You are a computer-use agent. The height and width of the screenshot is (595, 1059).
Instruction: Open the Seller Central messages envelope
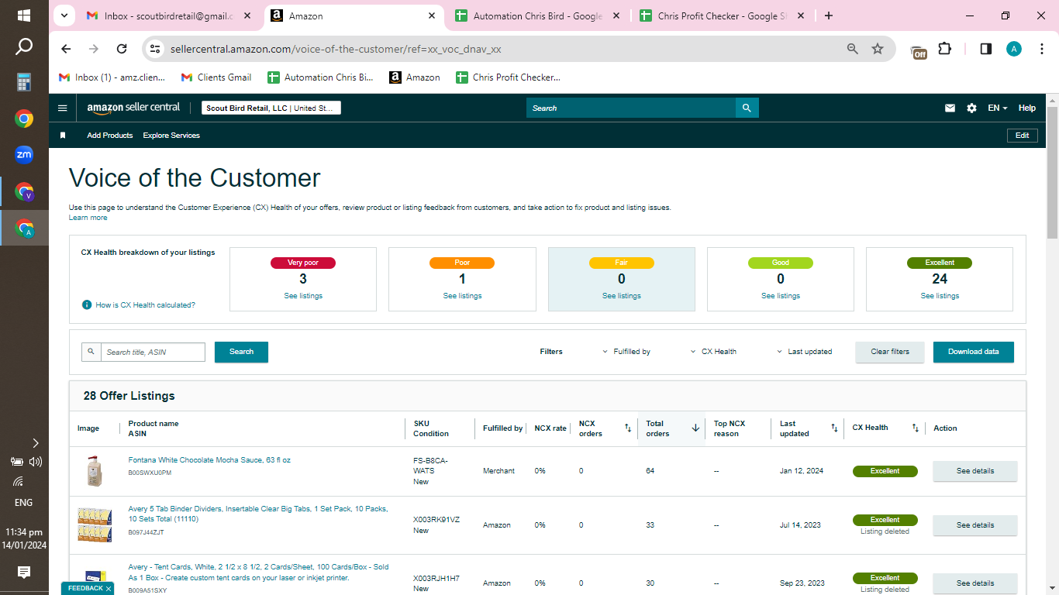pos(950,108)
